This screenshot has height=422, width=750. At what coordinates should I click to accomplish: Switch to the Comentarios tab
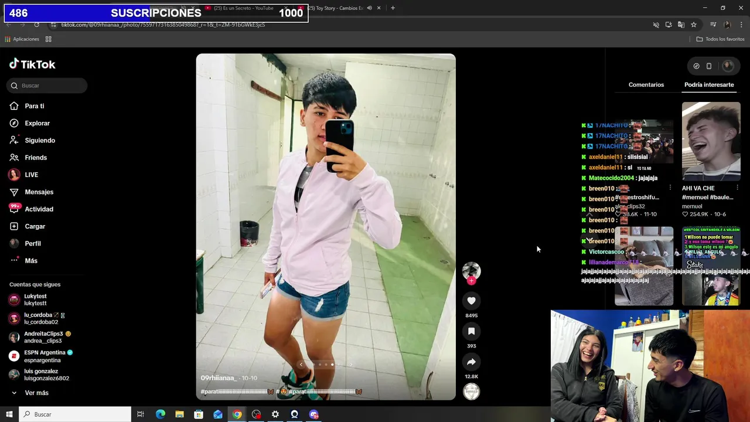pyautogui.click(x=646, y=85)
